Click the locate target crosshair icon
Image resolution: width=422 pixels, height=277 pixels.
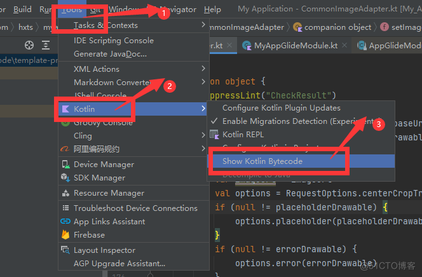tap(29, 45)
